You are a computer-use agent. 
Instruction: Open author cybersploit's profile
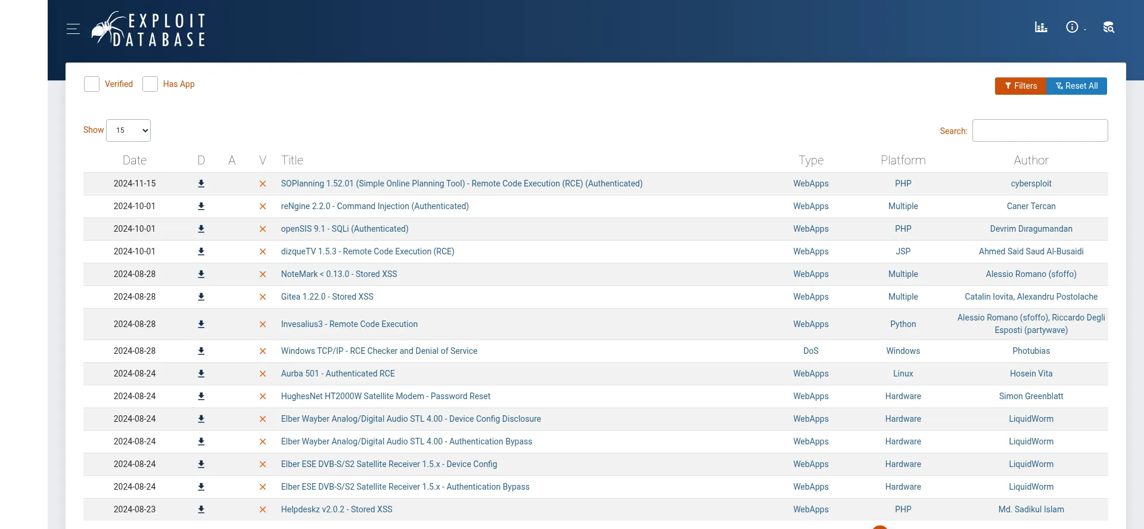(1031, 184)
